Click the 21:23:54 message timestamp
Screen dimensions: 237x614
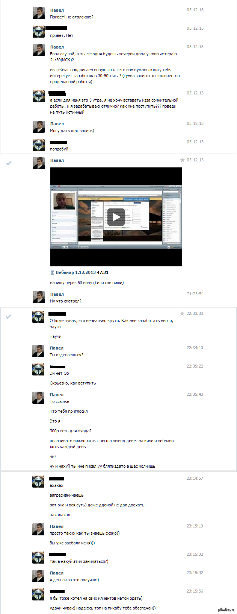(195, 294)
